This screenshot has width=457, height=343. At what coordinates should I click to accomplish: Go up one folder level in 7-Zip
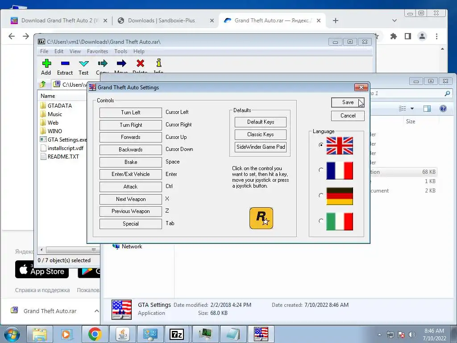(x=43, y=84)
